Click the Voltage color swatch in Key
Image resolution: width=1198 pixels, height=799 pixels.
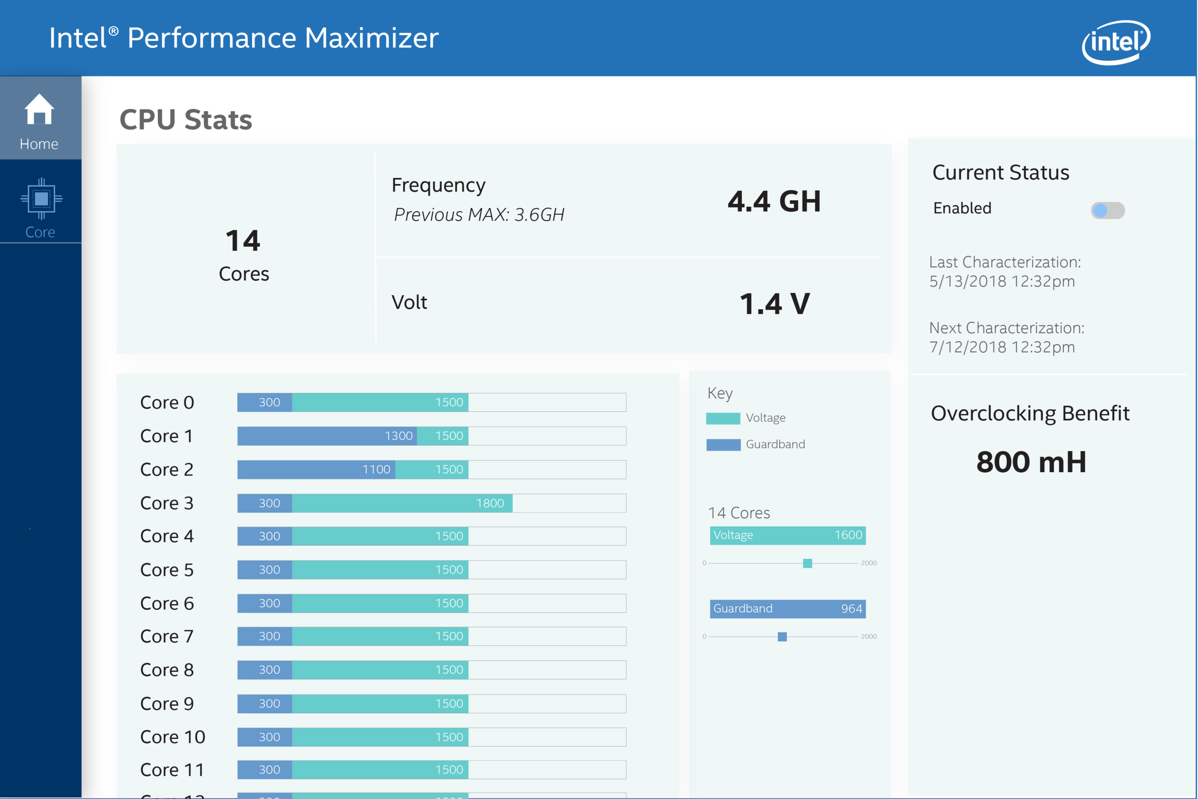click(x=723, y=418)
